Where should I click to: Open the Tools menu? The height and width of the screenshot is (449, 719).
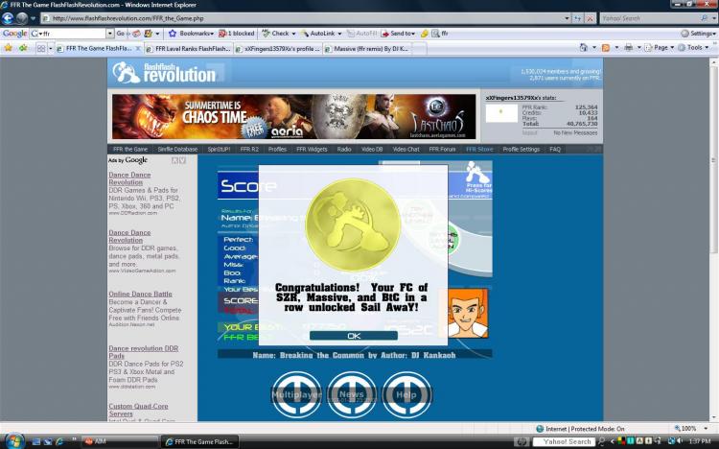[x=694, y=48]
